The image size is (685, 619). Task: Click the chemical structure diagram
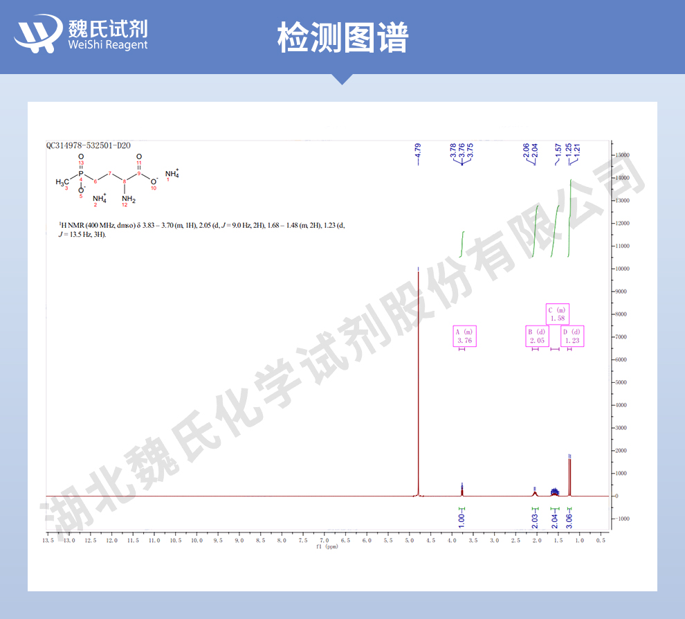pos(116,181)
